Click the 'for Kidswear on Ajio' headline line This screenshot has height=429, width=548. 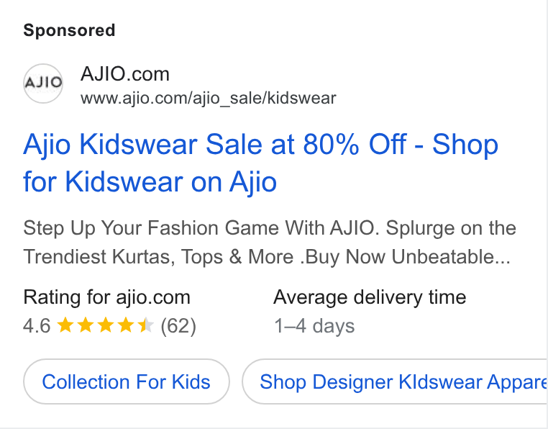pos(150,182)
